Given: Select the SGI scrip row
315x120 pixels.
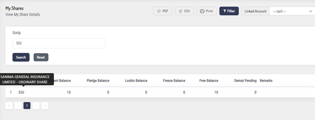Looking at the screenshot, I should click(x=21, y=93).
